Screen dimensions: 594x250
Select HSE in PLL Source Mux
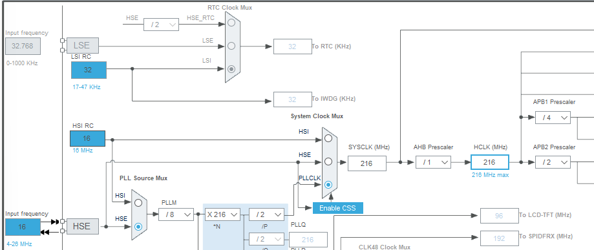pos(138,227)
